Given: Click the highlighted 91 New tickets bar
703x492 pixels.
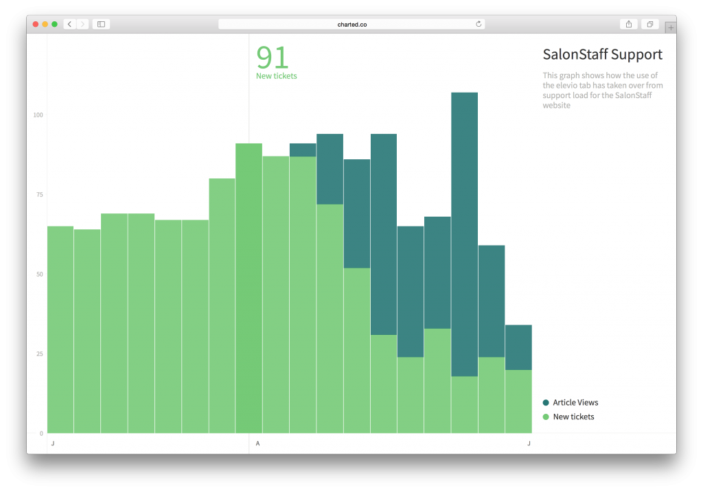Looking at the screenshot, I should click(x=249, y=288).
